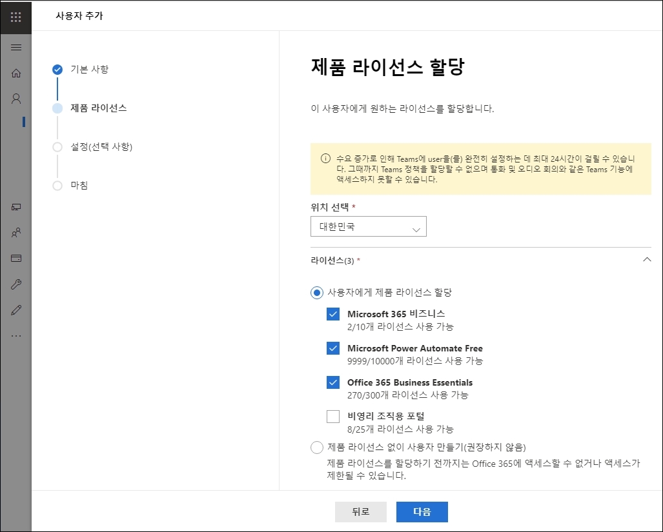This screenshot has height=532, width=663.
Task: Click the 제품 라이선스 할당 heading
Action: tap(388, 66)
